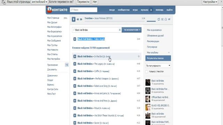Click the edit link beside My Page

66,18
